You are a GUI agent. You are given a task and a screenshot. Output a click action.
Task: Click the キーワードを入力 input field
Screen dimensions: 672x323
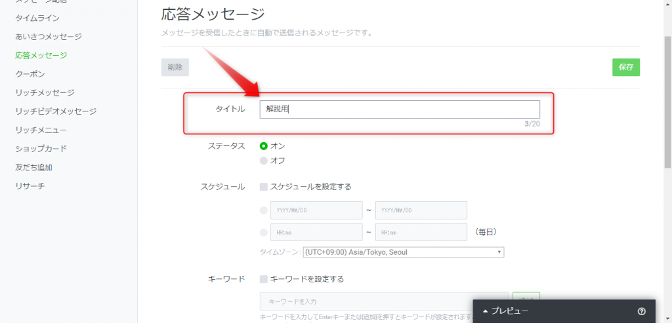point(384,301)
